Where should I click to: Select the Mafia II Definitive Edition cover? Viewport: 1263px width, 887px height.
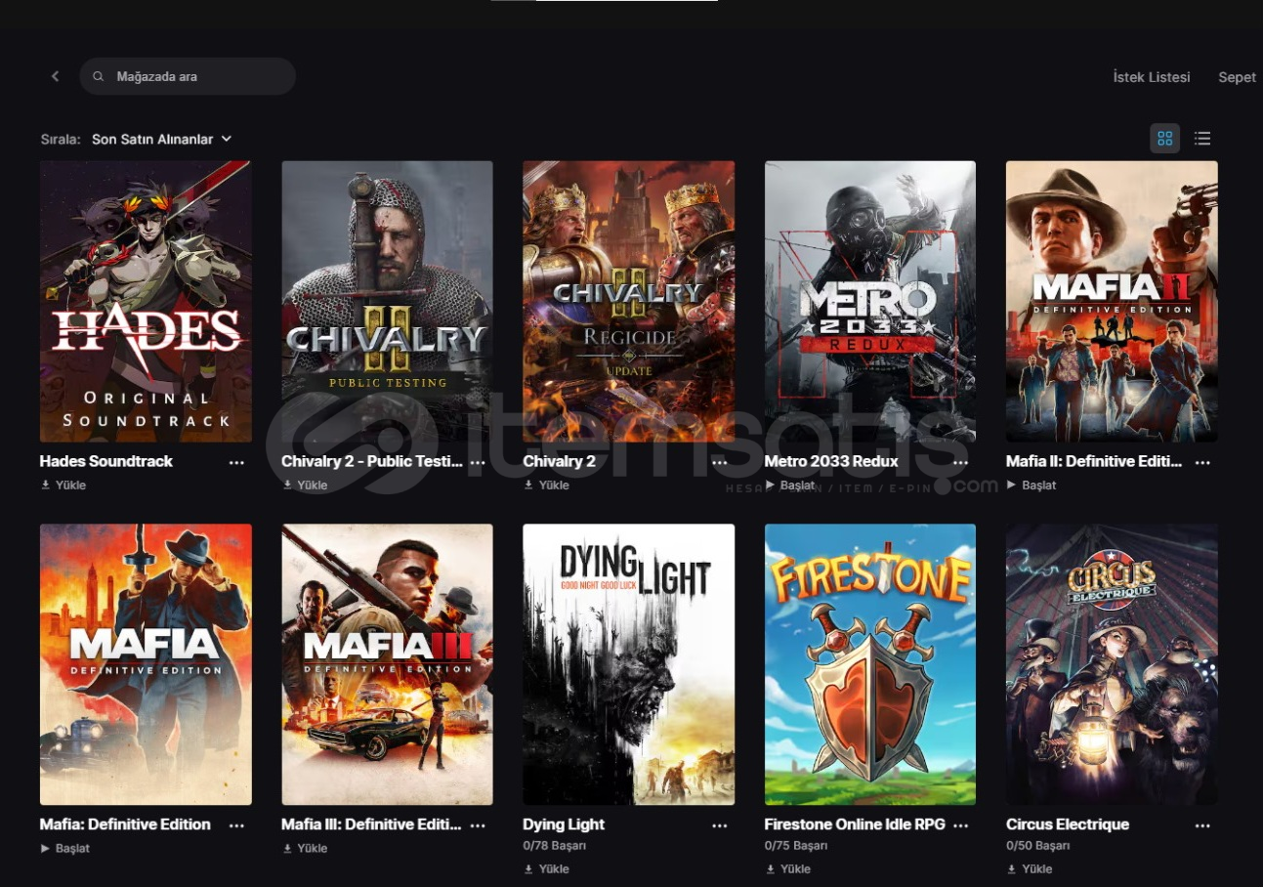tap(1112, 302)
